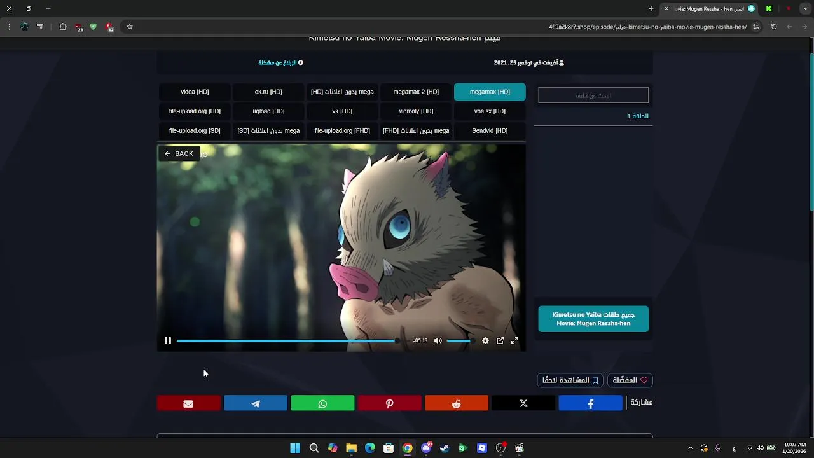Screen dimensions: 814x458
Task: Open browser three-dot menu
Action: point(9,27)
